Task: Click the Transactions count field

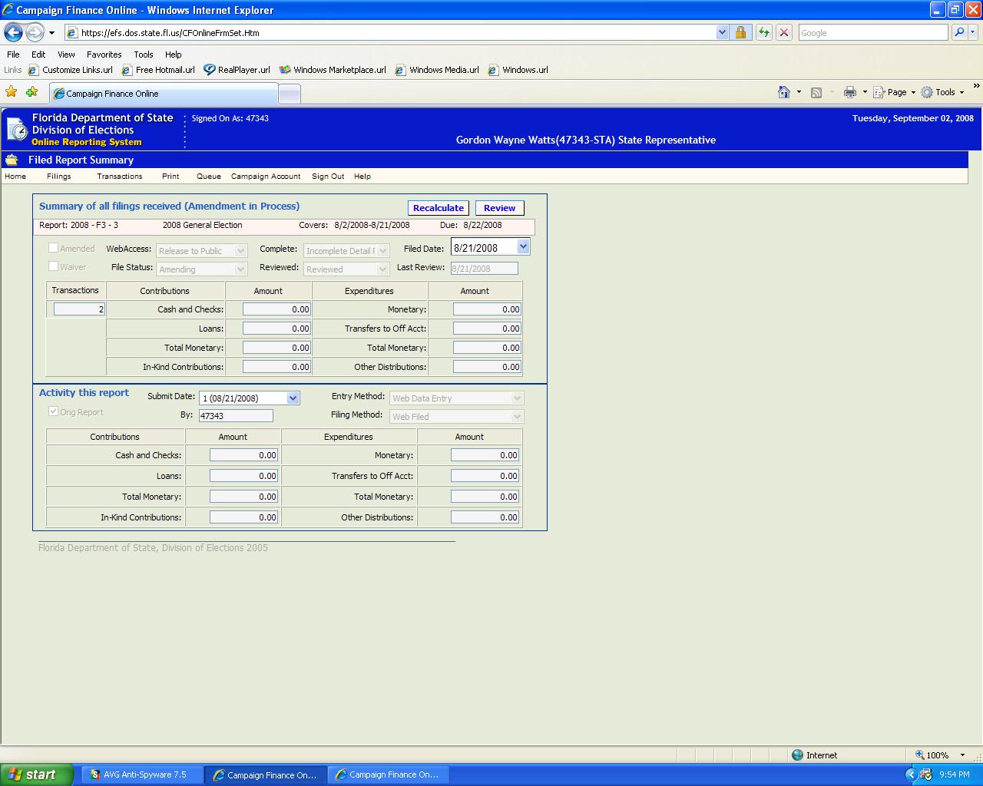Action: pyautogui.click(x=79, y=309)
